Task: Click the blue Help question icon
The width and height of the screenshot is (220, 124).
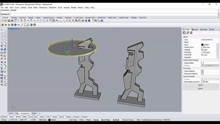Action: click(102, 21)
